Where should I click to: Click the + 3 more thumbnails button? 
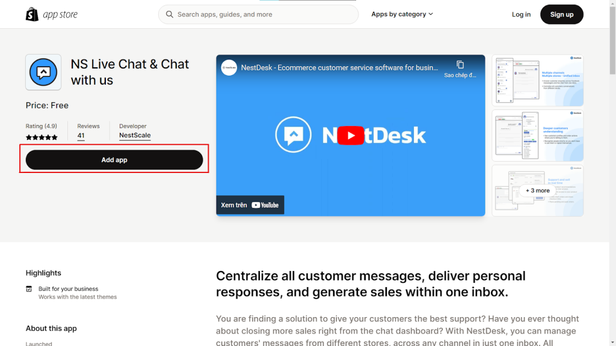(x=537, y=190)
